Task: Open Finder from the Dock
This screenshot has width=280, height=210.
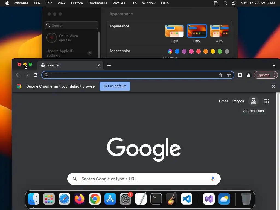Action: 34,199
